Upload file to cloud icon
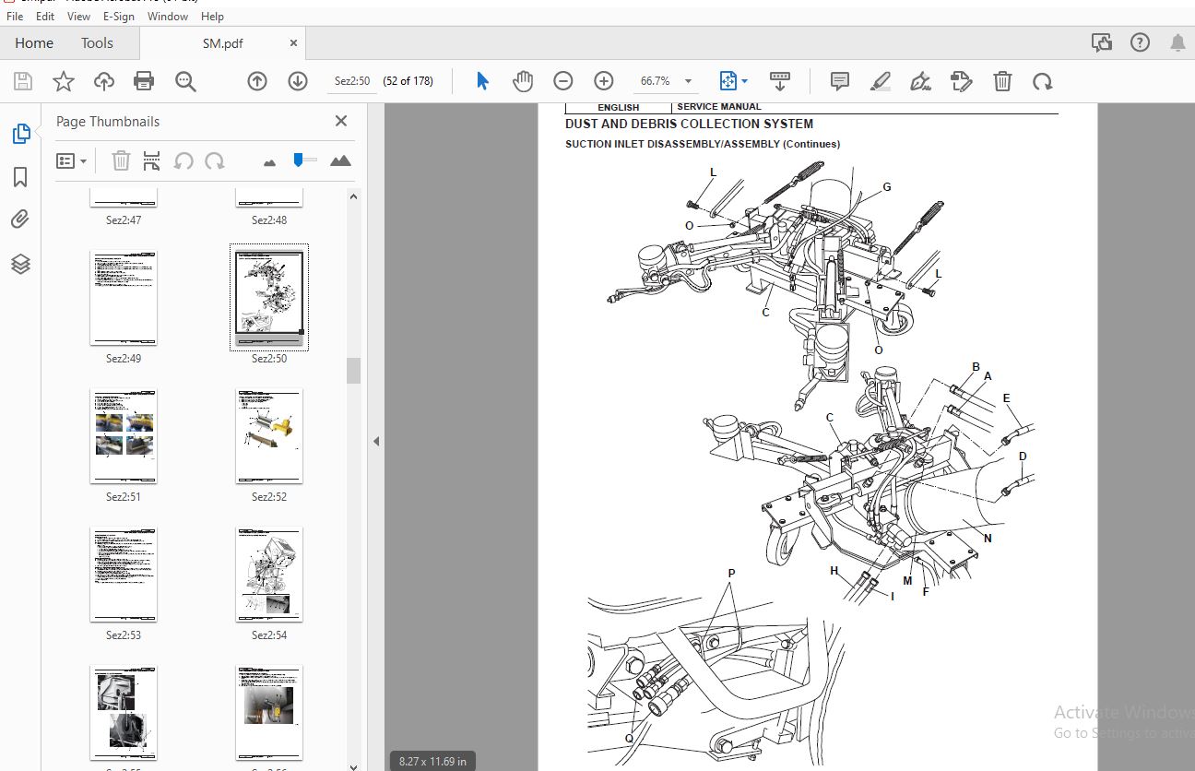Screen dimensions: 1195x771 pyautogui.click(x=104, y=81)
